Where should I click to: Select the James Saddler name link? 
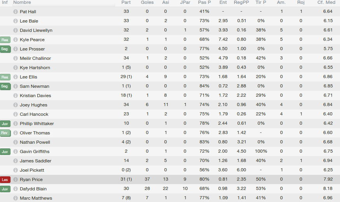point(35,161)
